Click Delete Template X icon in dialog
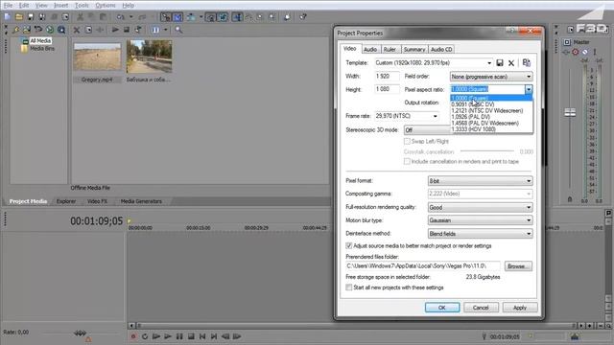 (x=511, y=63)
